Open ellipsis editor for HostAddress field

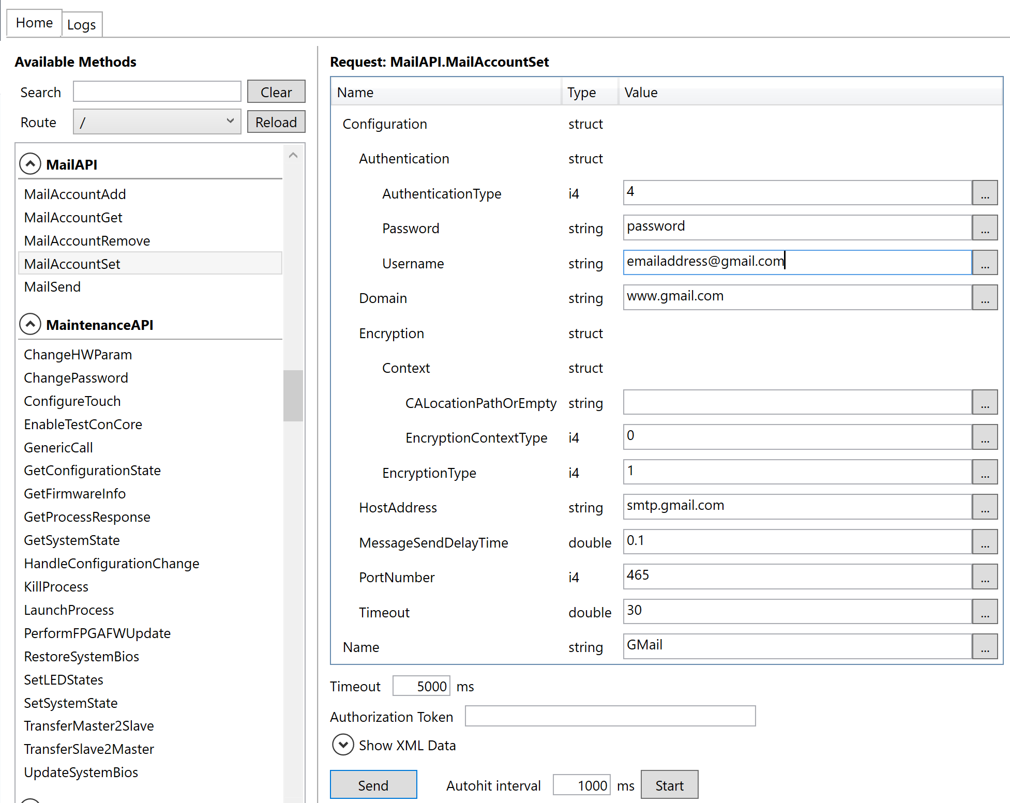pos(984,507)
